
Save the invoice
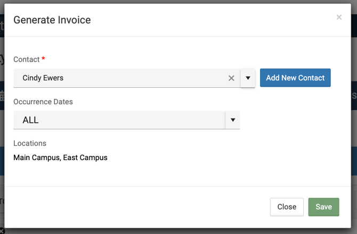[323, 207]
